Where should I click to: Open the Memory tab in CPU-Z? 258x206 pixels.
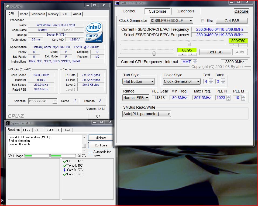click(x=53, y=14)
